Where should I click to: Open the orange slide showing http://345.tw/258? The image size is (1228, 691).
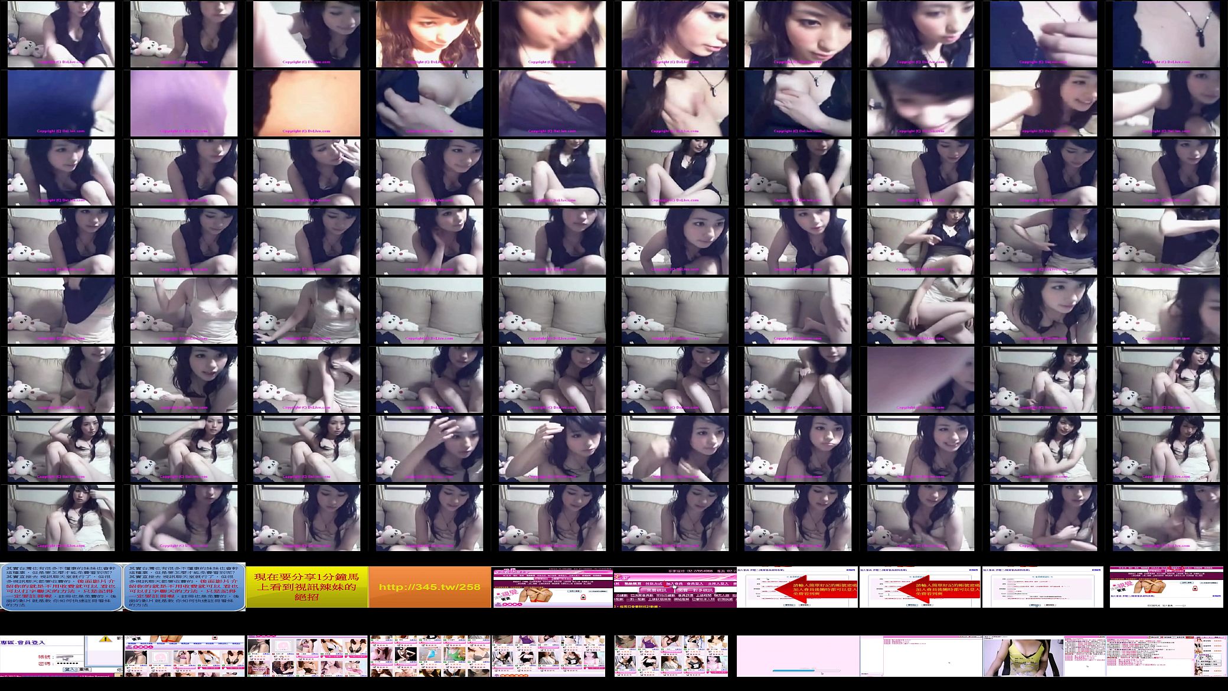coord(430,587)
